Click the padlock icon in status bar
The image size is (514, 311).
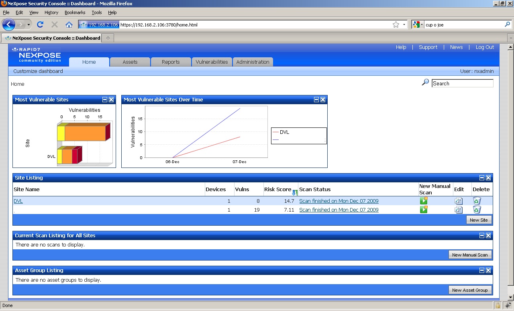point(498,305)
